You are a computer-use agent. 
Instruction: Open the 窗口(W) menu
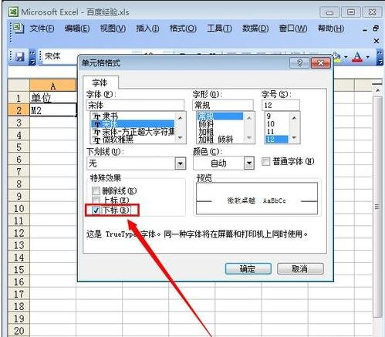click(x=293, y=29)
